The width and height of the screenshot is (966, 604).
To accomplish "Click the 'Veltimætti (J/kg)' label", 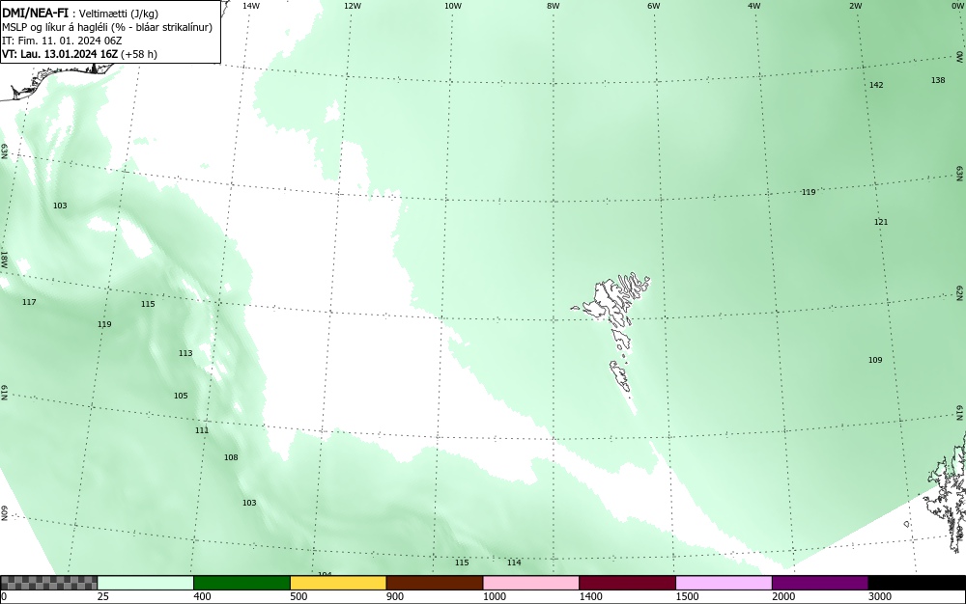I will click(118, 13).
